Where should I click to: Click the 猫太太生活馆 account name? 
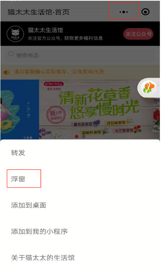pyautogui.click(x=45, y=30)
